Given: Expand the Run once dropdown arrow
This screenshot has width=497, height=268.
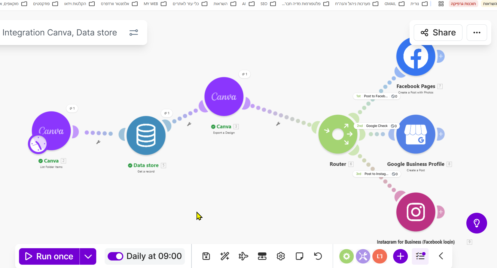Looking at the screenshot, I should click(x=88, y=256).
